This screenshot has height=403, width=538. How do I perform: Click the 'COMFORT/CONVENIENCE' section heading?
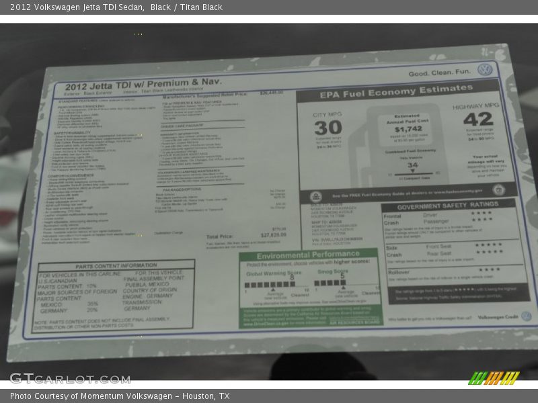coord(71,176)
